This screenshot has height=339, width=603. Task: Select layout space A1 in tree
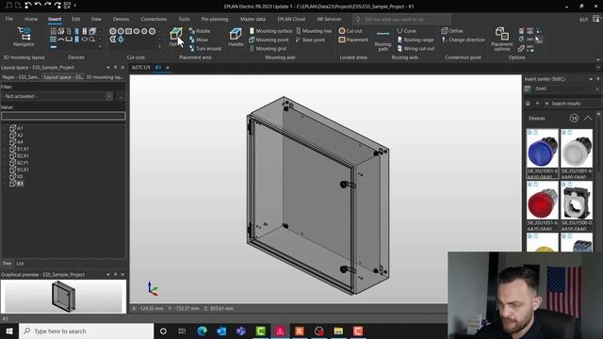click(20, 128)
